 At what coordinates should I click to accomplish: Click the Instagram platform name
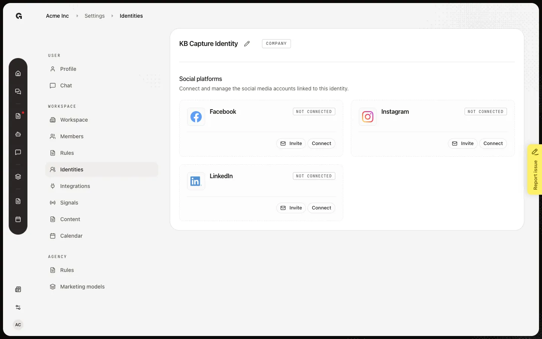coord(395,111)
